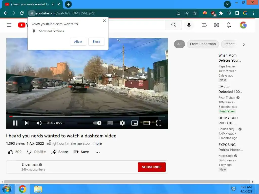Open YouTube hamburger guide menu

pos(9,25)
